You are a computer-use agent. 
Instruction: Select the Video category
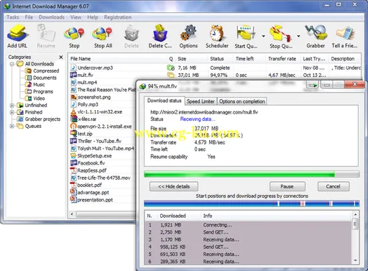pyautogui.click(x=35, y=98)
